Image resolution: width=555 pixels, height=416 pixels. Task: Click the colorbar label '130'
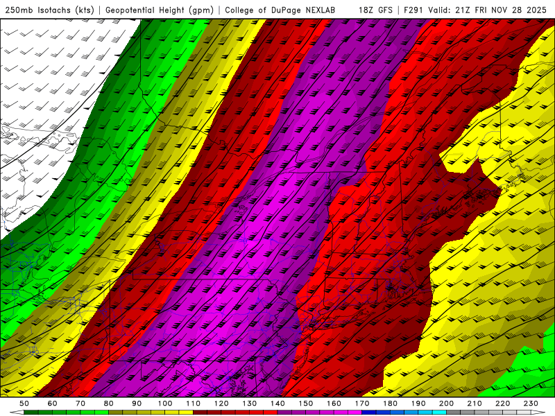pos(249,404)
